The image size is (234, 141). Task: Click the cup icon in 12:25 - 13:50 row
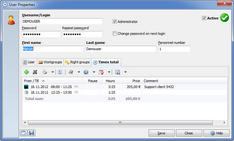[26, 92]
